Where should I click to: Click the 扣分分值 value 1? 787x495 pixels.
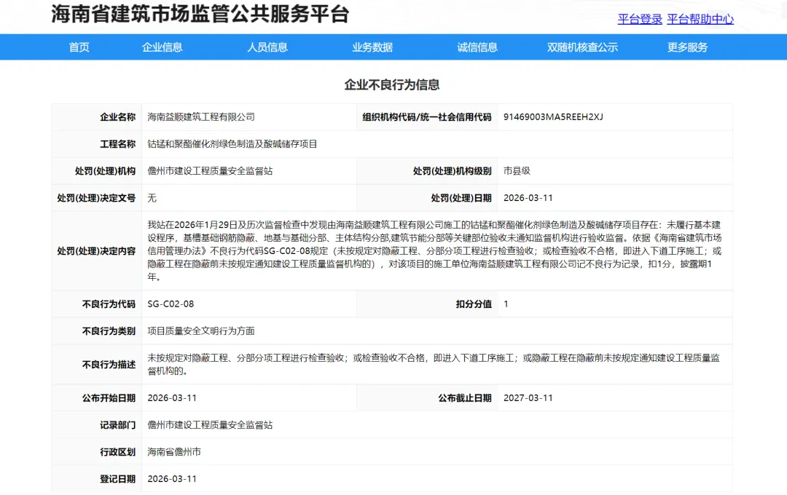[506, 304]
